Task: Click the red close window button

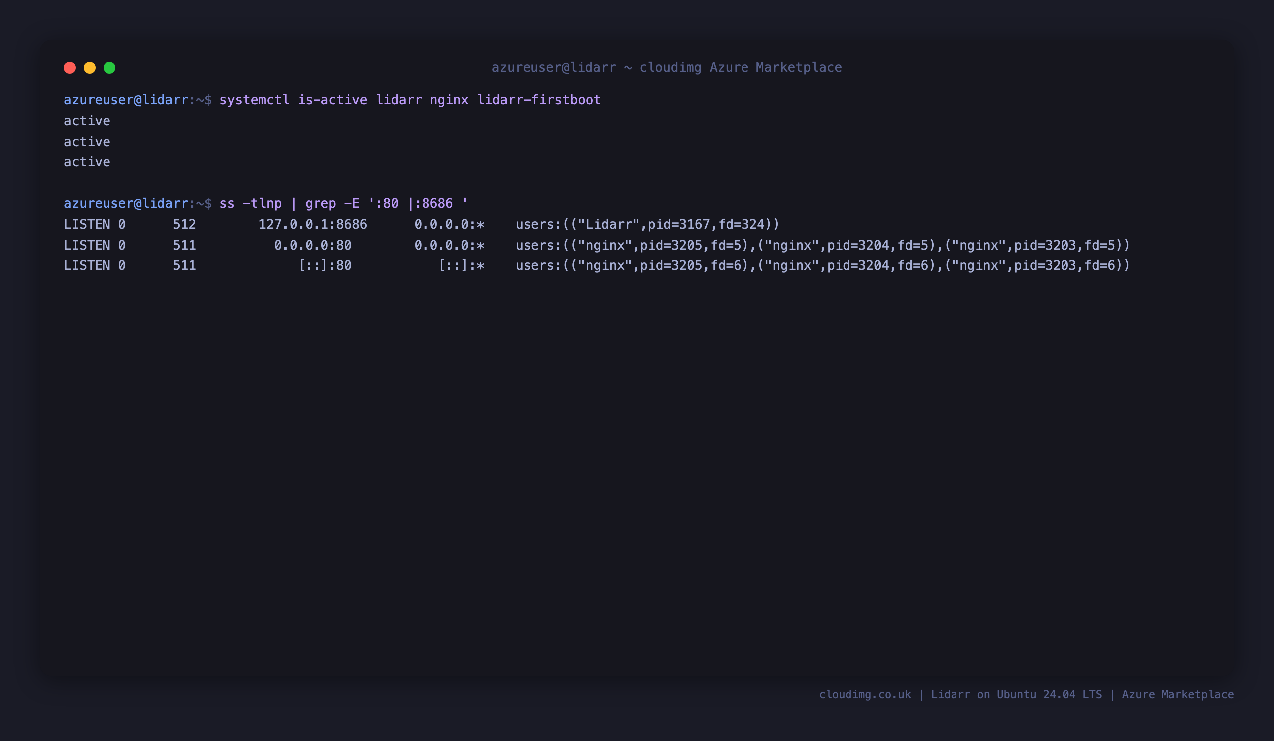Action: pyautogui.click(x=70, y=68)
